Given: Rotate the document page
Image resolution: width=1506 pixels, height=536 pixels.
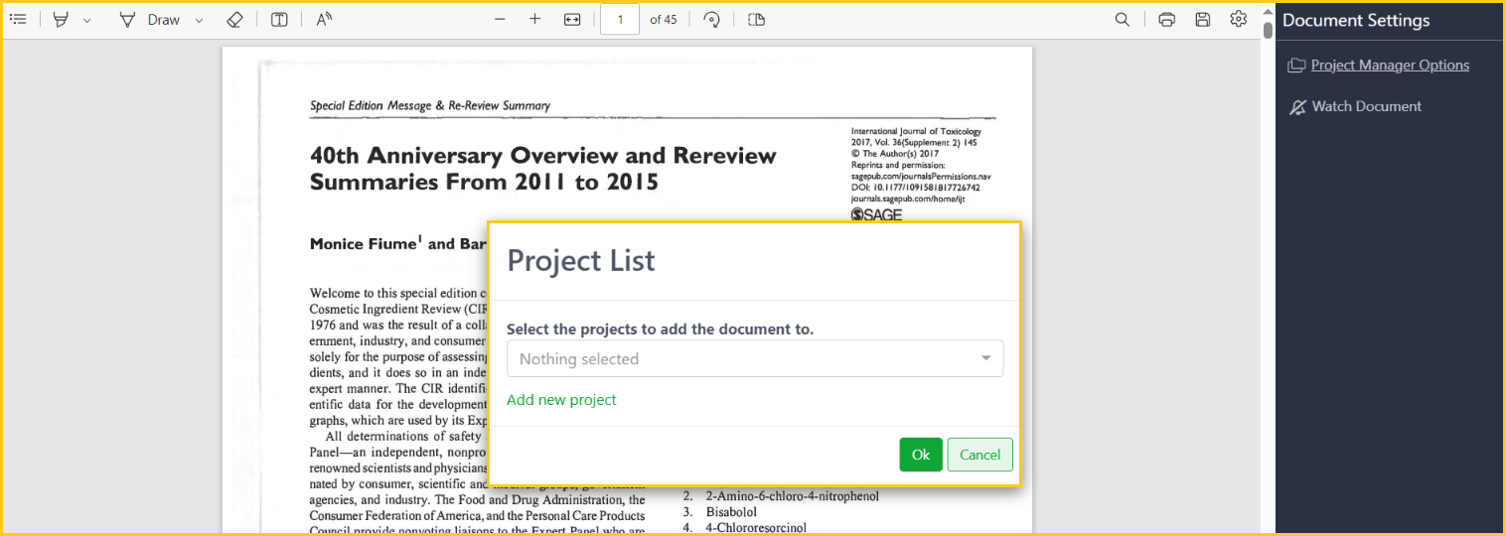Looking at the screenshot, I should point(711,20).
